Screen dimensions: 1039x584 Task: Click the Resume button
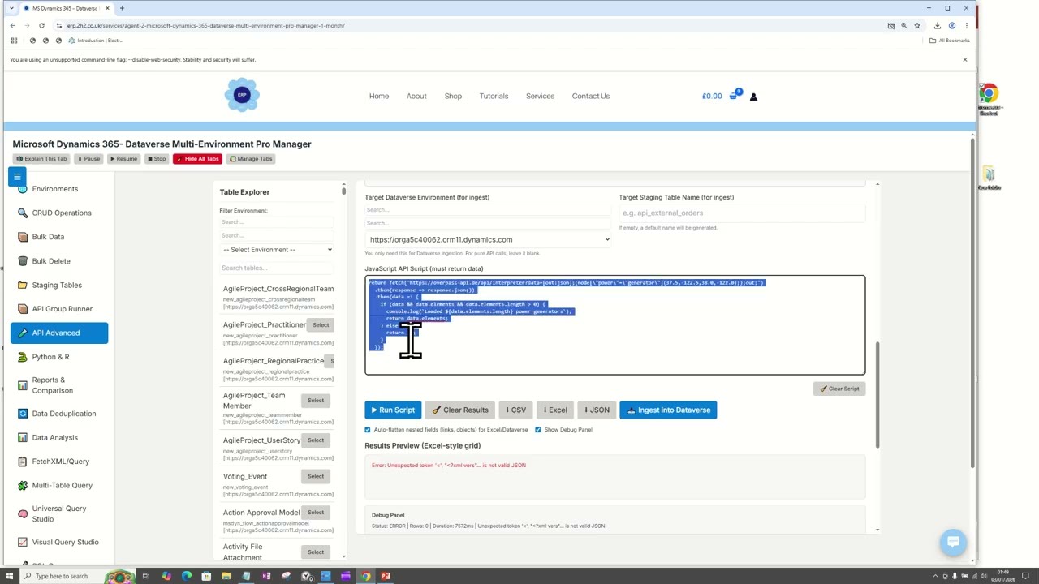coord(123,159)
